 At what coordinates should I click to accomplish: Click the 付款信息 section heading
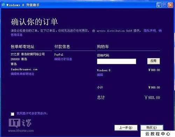click(x=62, y=47)
